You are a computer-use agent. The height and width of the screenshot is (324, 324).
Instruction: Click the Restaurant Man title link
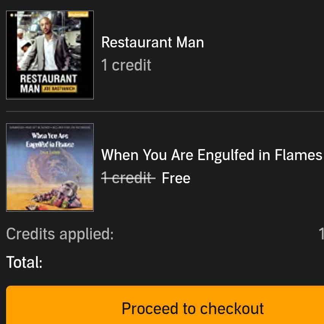tap(153, 42)
